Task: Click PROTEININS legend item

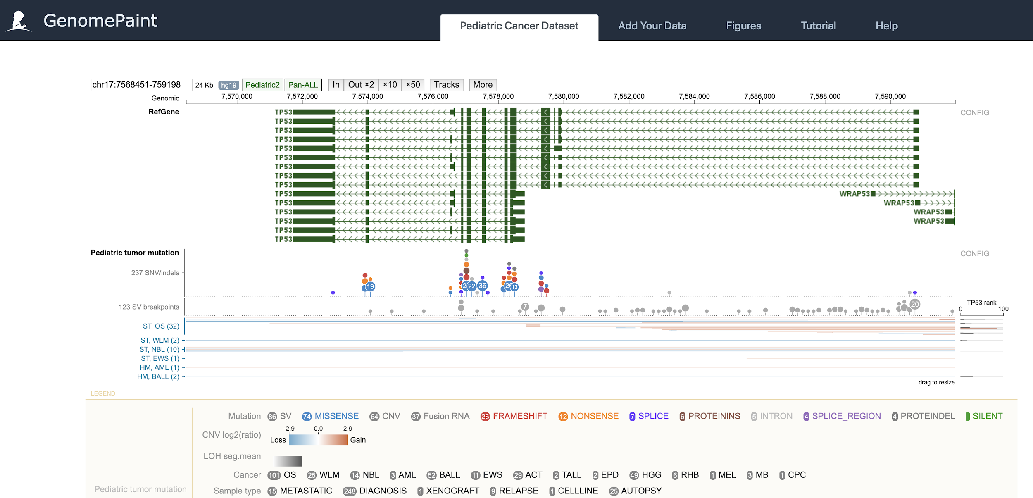Action: 709,416
